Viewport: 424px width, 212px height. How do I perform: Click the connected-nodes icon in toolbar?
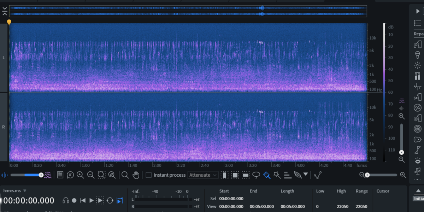pyautogui.click(x=318, y=175)
